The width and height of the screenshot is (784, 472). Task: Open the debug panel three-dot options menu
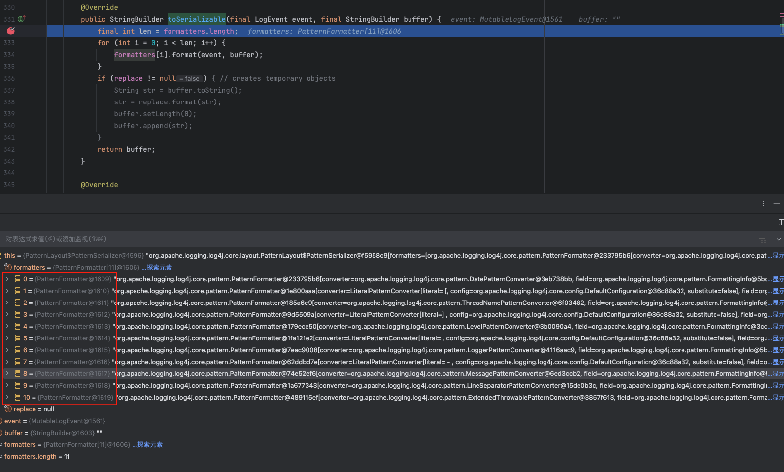pos(763,203)
